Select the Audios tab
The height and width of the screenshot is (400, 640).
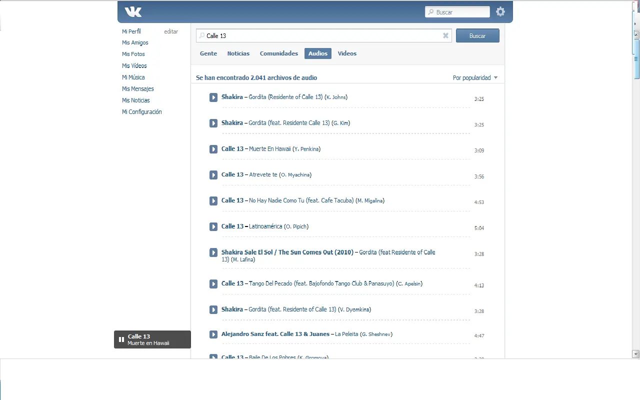(318, 53)
